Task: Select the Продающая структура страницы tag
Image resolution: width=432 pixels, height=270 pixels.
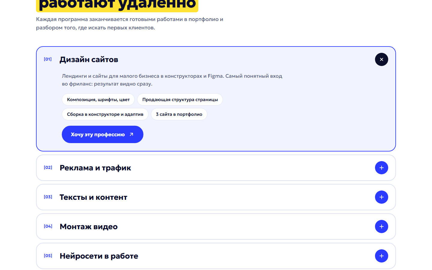Action: (180, 100)
